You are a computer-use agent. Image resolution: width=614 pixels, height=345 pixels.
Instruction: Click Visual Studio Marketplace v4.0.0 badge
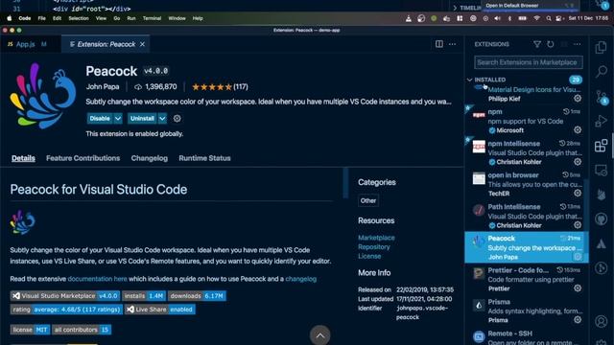pos(64,296)
